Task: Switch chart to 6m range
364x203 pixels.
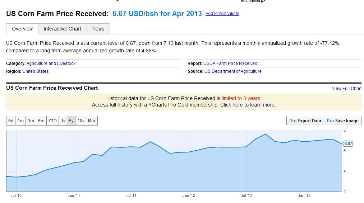Action: (41, 121)
